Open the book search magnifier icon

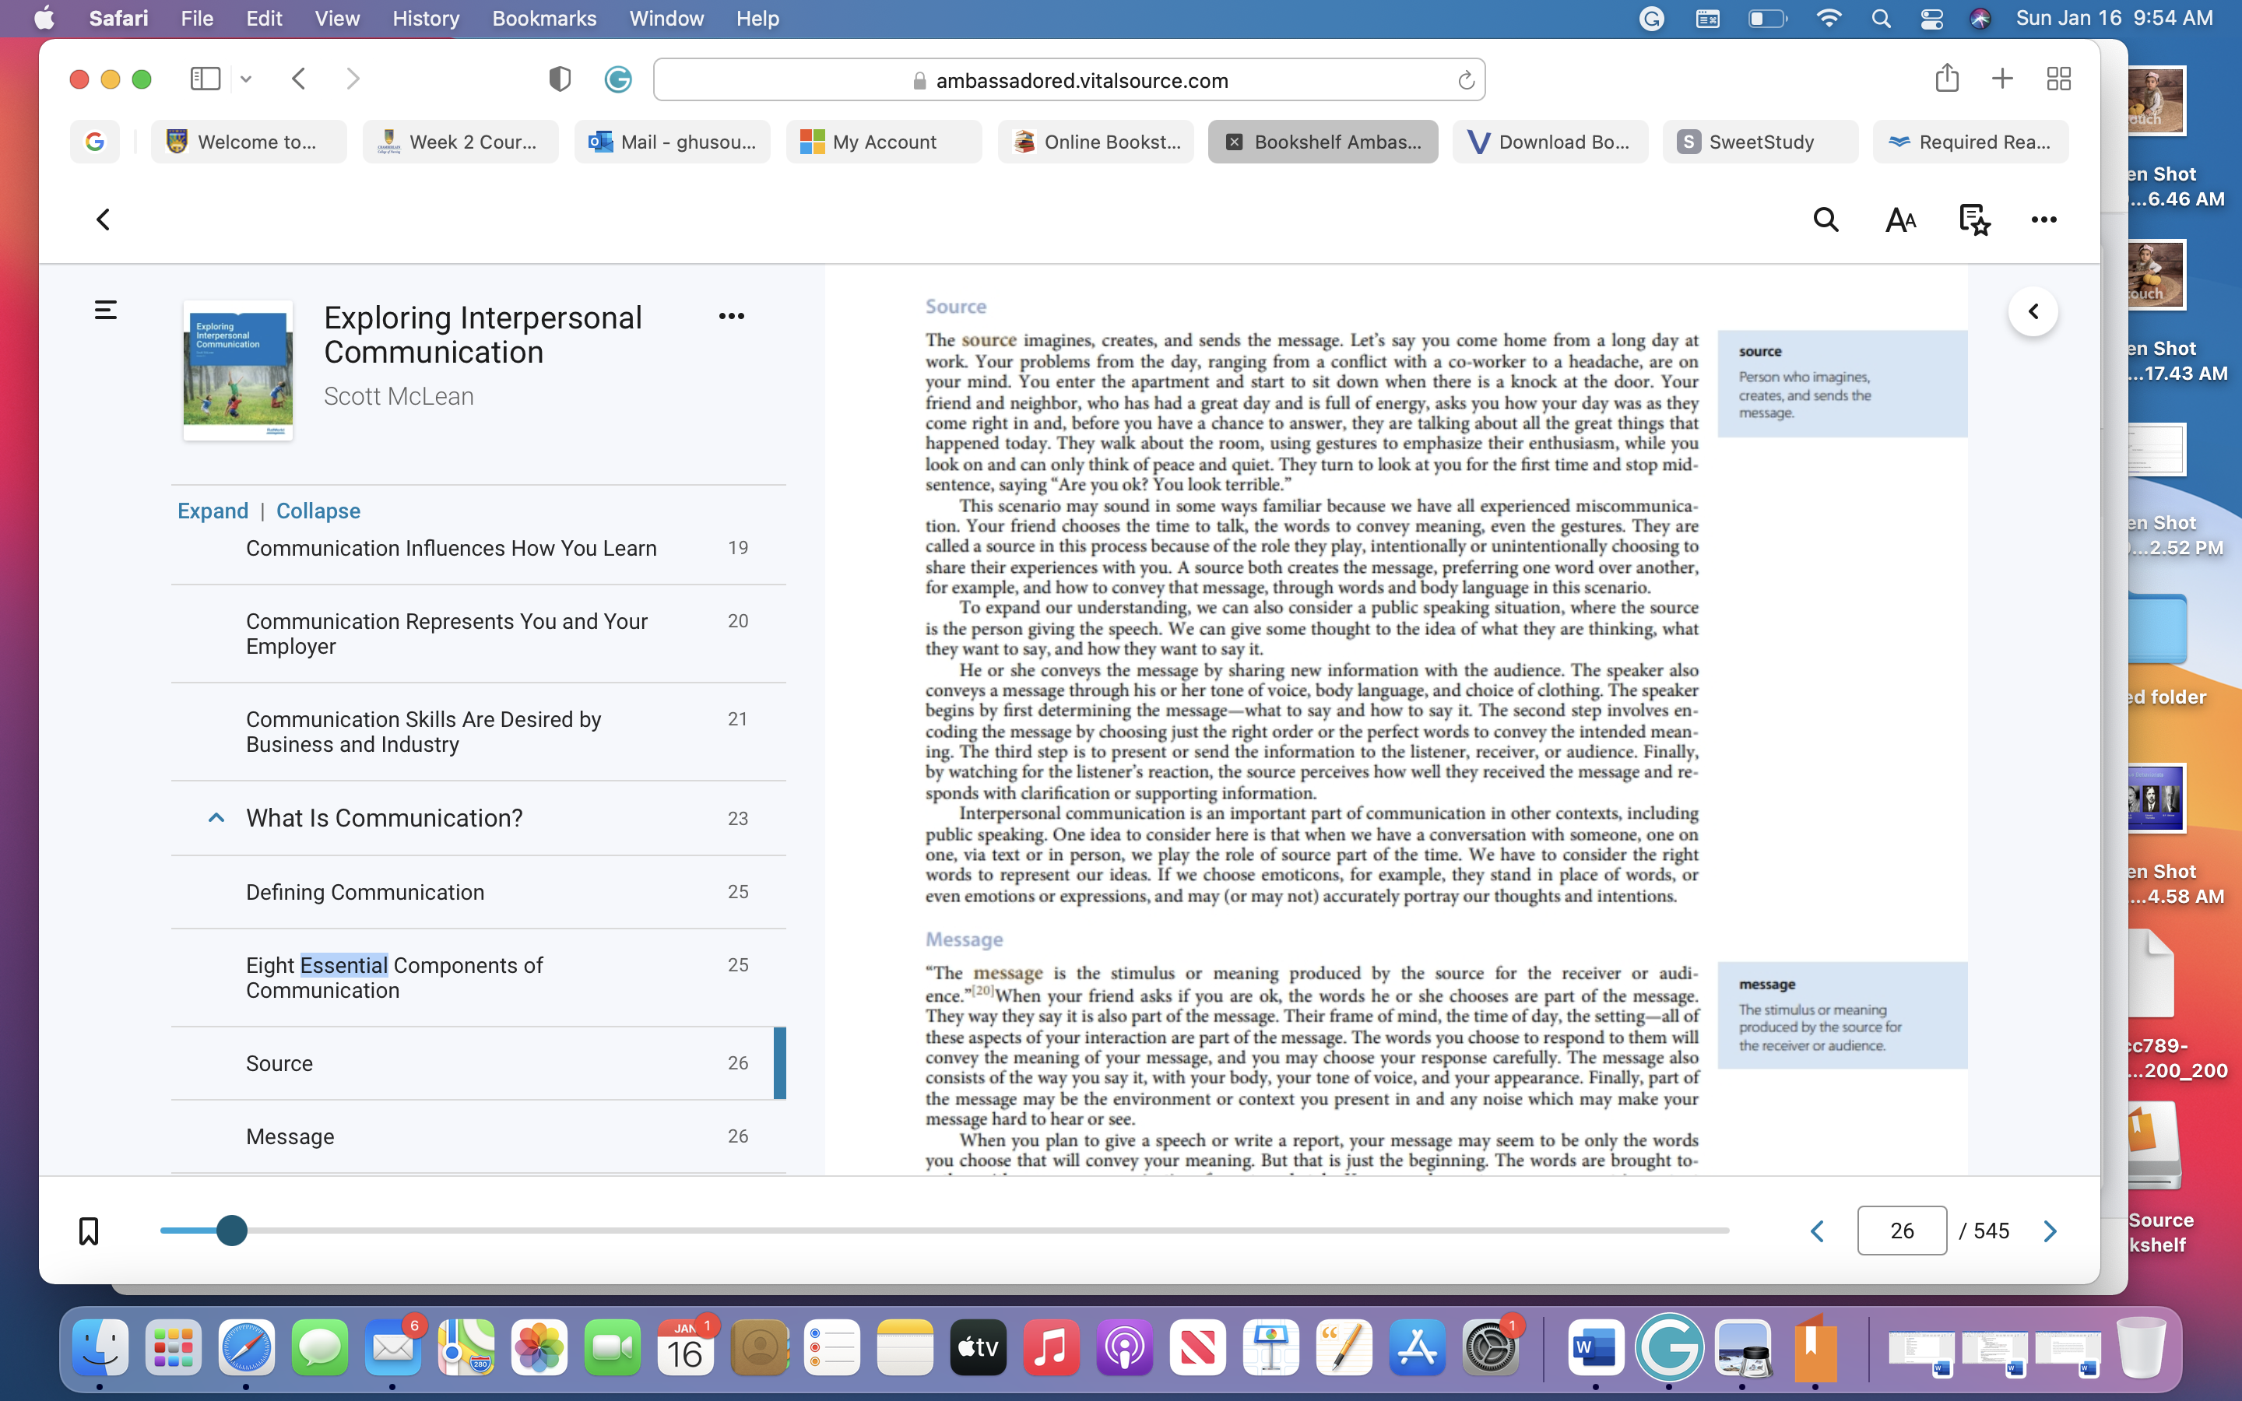tap(1825, 219)
